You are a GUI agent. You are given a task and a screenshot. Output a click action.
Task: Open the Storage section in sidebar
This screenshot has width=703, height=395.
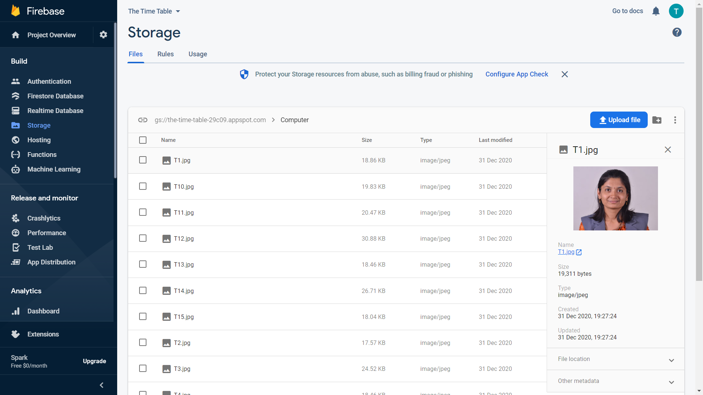(x=39, y=125)
